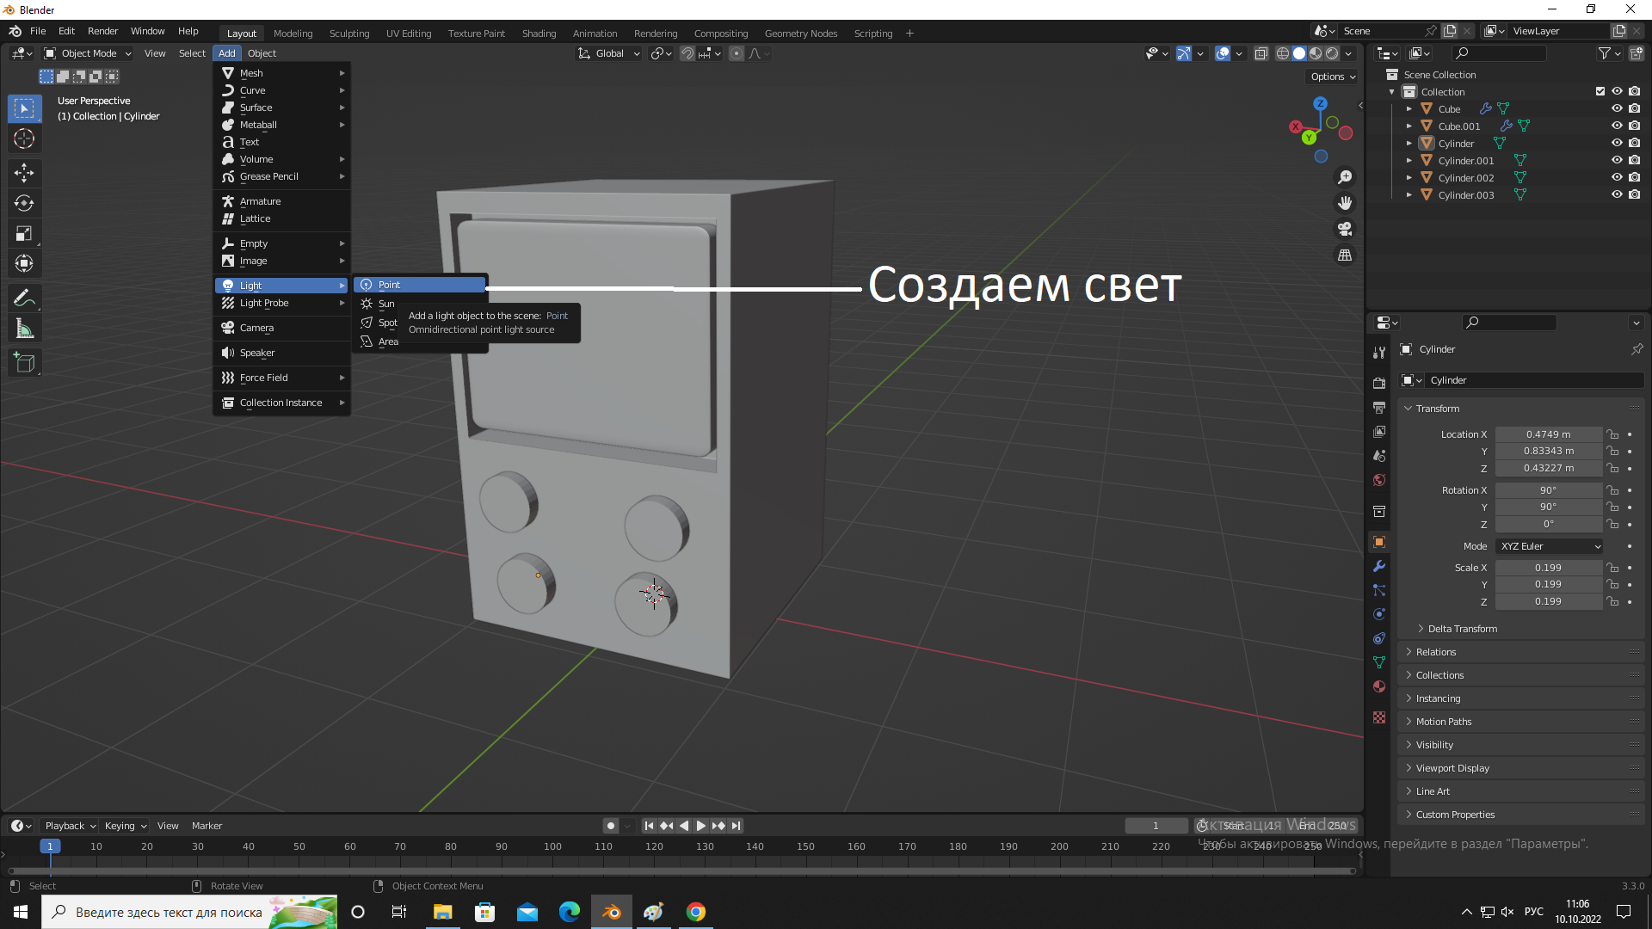
Task: Toggle lock for Location X
Action: tap(1613, 434)
